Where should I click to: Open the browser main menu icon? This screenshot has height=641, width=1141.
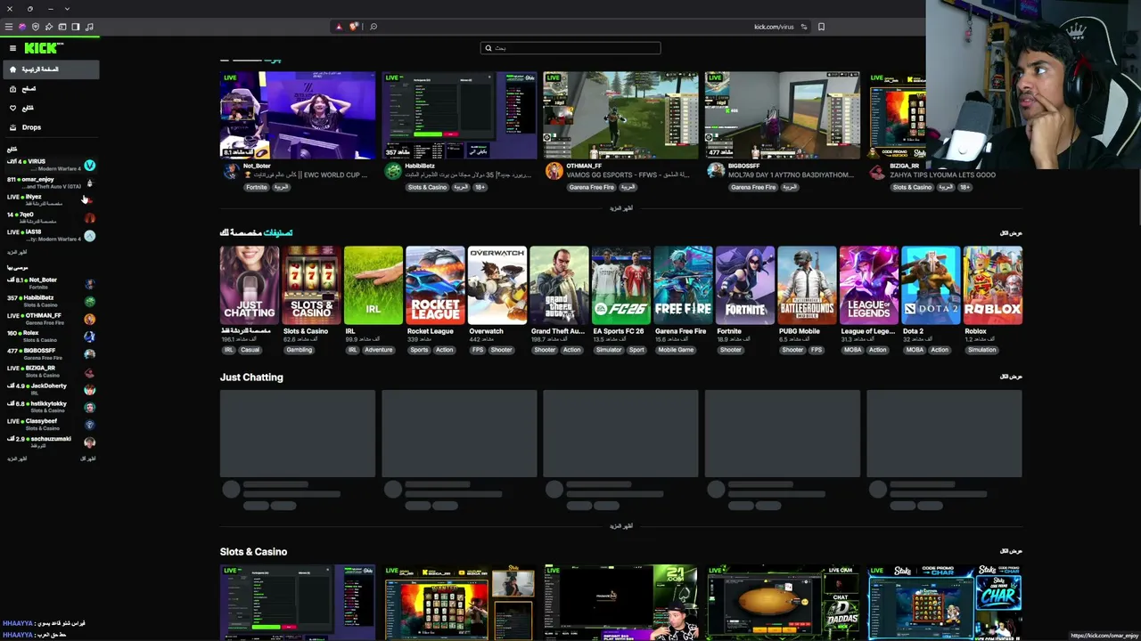point(9,27)
